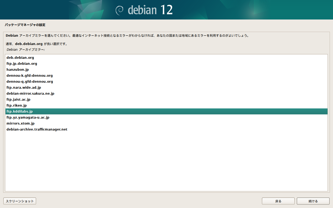Select hanzubon.jp mirror

[x=166, y=69]
